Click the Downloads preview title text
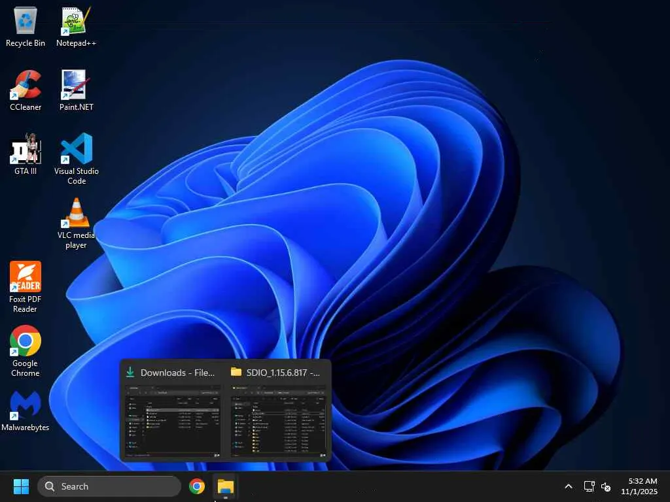 click(x=177, y=373)
